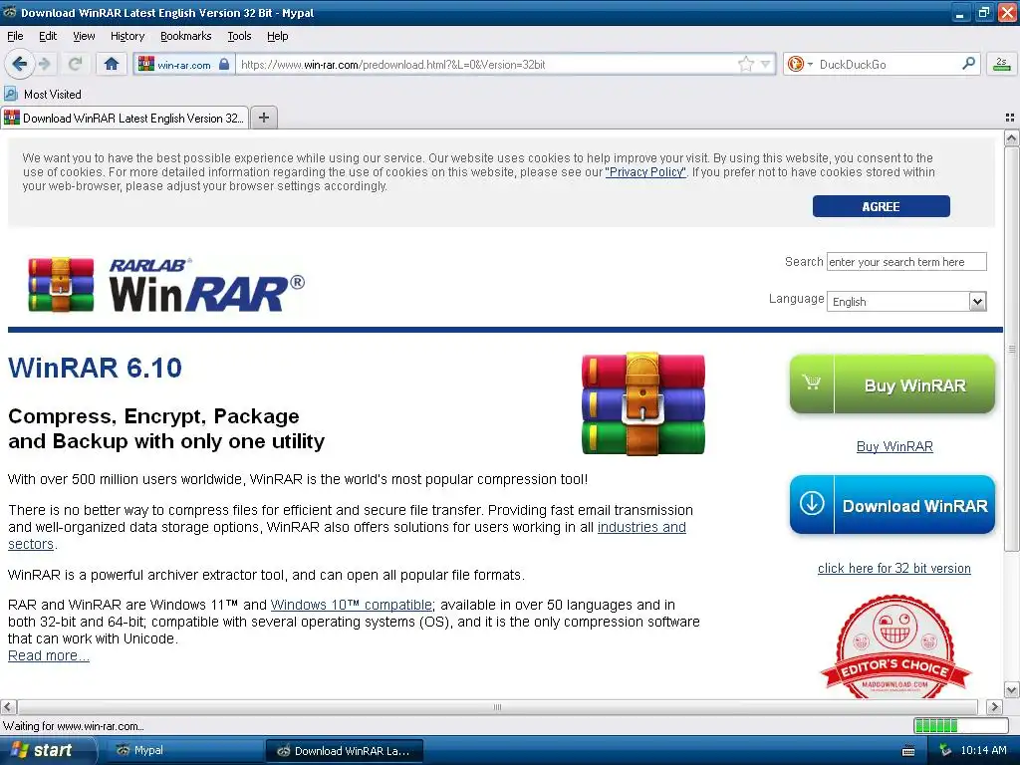Open Windows 10 compatible link
This screenshot has height=765, width=1020.
[x=352, y=605]
